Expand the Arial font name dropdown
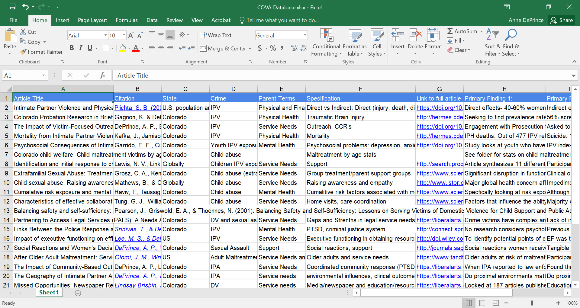This screenshot has width=580, height=308. [x=105, y=35]
